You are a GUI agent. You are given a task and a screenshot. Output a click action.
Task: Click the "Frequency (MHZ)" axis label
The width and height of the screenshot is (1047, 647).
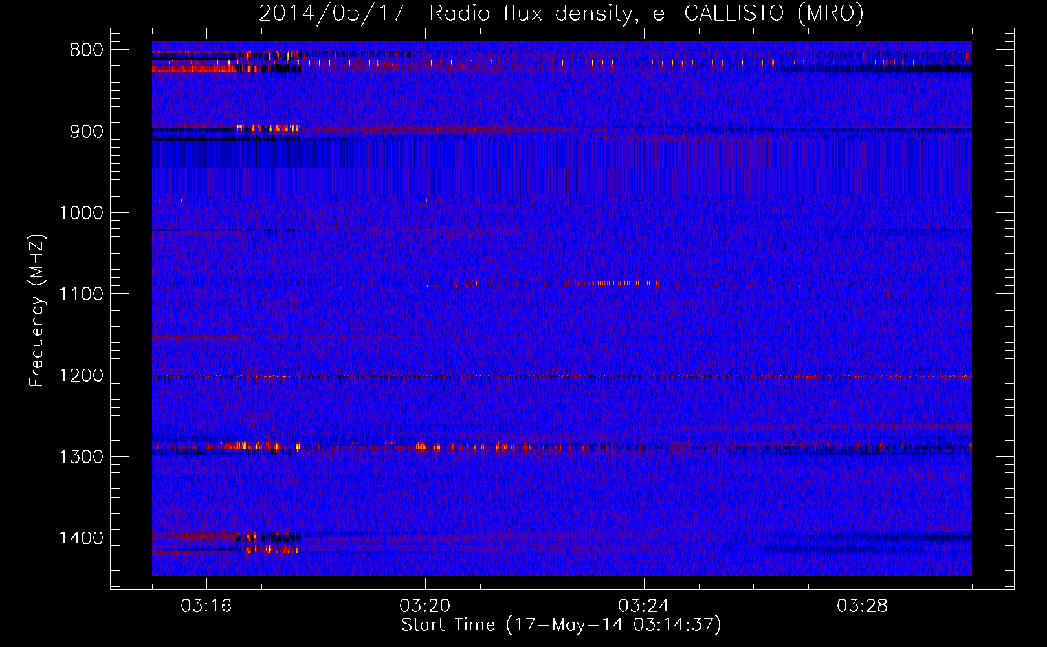click(37, 311)
